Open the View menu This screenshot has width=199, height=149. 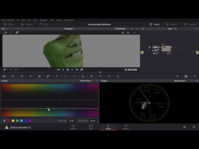tap(29, 20)
